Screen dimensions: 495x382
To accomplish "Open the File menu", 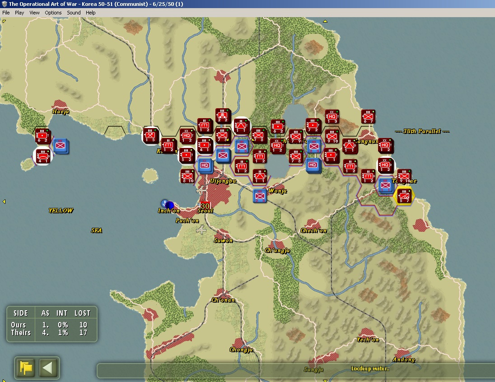I will coord(6,13).
